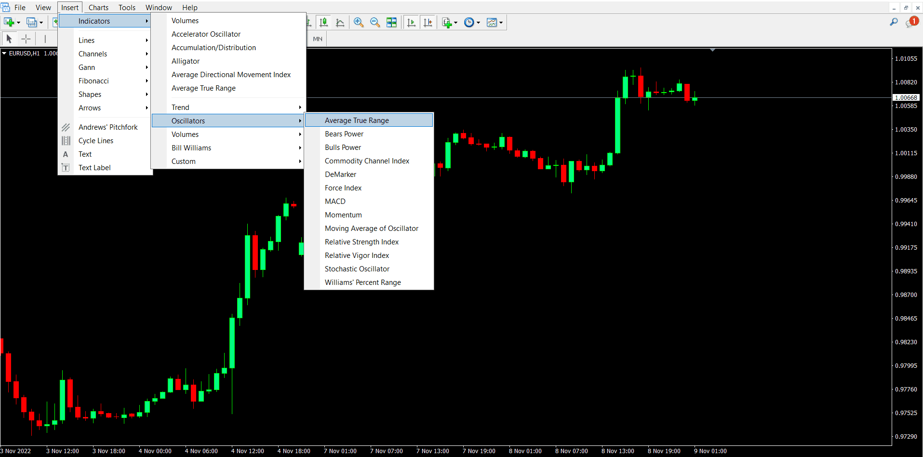Click the EURUSD,H1 chart title triangle
This screenshot has height=457, width=923.
4,53
